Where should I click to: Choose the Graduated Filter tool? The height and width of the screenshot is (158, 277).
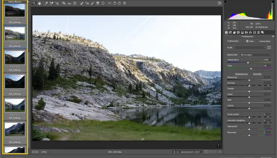[x=98, y=3]
